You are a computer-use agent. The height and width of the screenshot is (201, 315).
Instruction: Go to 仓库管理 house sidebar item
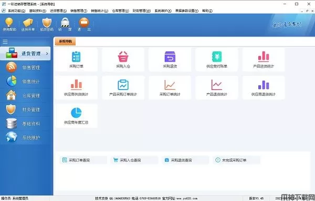click(x=25, y=95)
